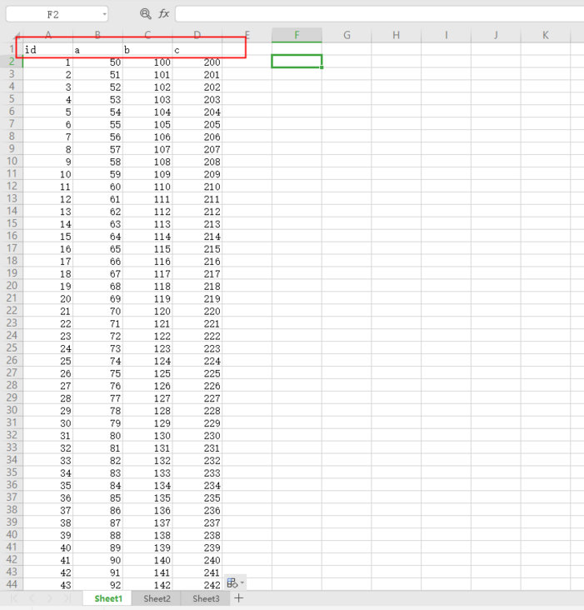Image resolution: width=584 pixels, height=610 pixels.
Task: Switch to Sheet1 tab
Action: (108, 598)
